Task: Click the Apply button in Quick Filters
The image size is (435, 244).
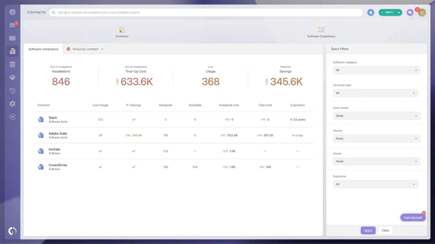Action: [368, 230]
